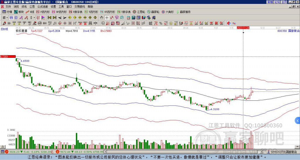Click the 主页 button in title bar
The width and height of the screenshot is (300, 160).
284,2
